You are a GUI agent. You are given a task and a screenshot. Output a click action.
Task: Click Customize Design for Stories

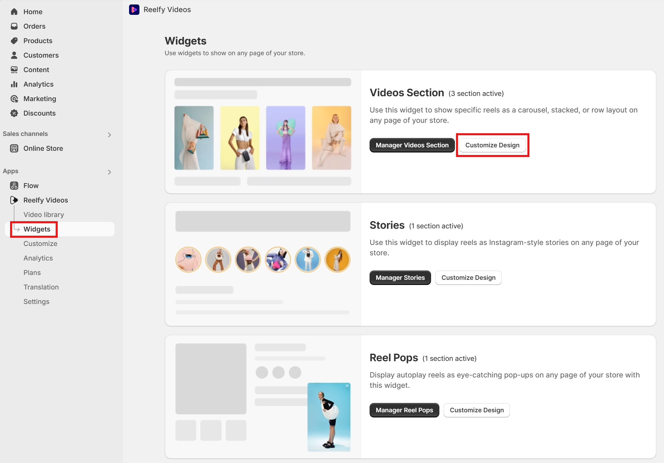[x=468, y=278]
